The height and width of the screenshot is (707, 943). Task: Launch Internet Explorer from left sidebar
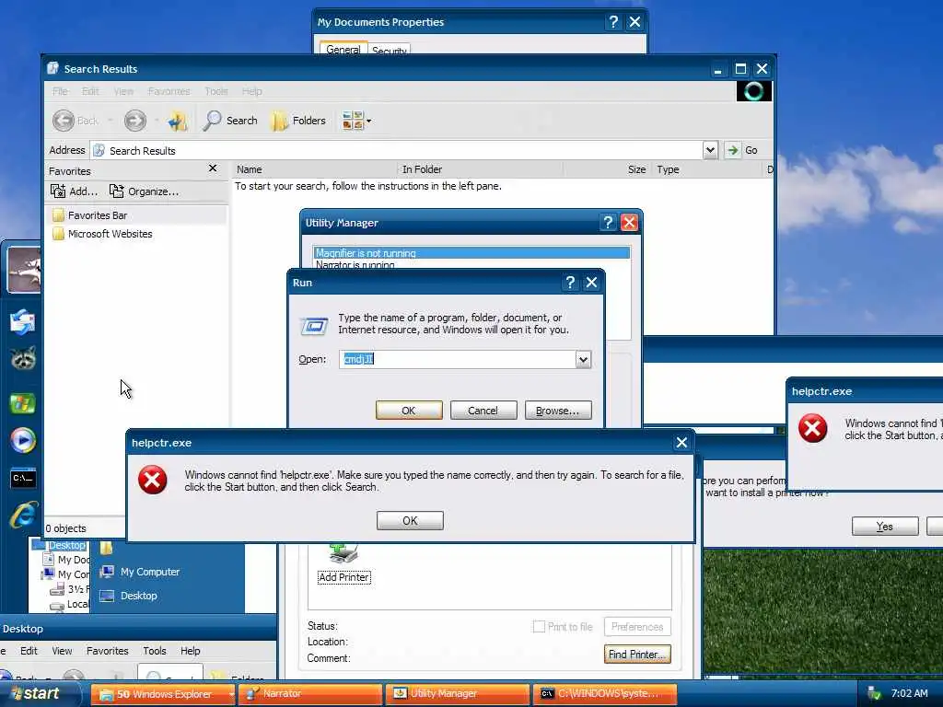23,516
